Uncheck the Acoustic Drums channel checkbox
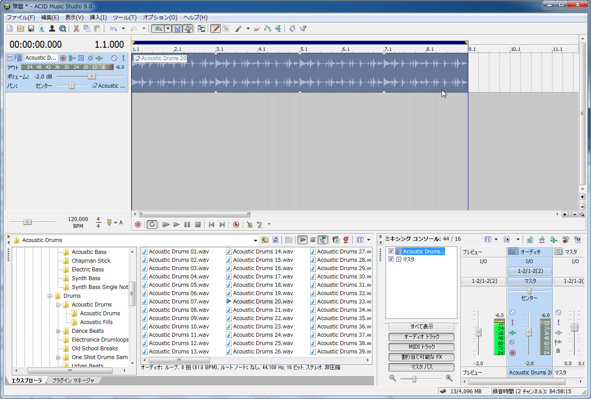This screenshot has width=591, height=399. 391,251
